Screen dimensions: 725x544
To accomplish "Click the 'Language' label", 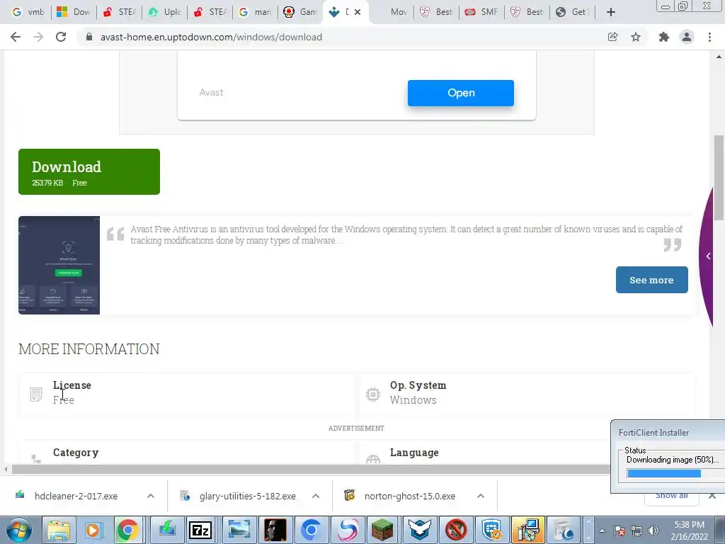I will tap(414, 453).
